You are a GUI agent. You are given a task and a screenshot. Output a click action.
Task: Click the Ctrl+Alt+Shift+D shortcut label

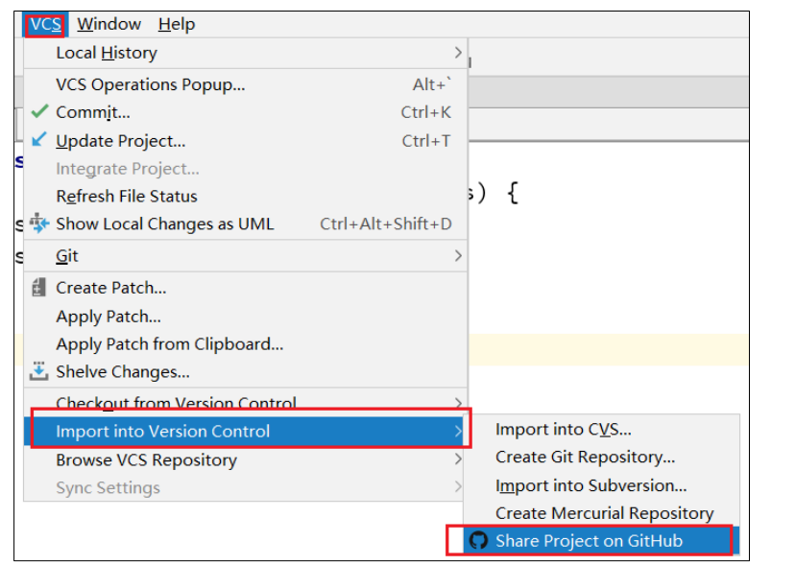point(386,224)
